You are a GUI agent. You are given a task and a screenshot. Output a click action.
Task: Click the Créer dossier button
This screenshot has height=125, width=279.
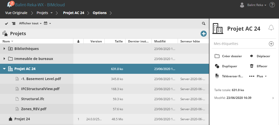click(x=228, y=56)
